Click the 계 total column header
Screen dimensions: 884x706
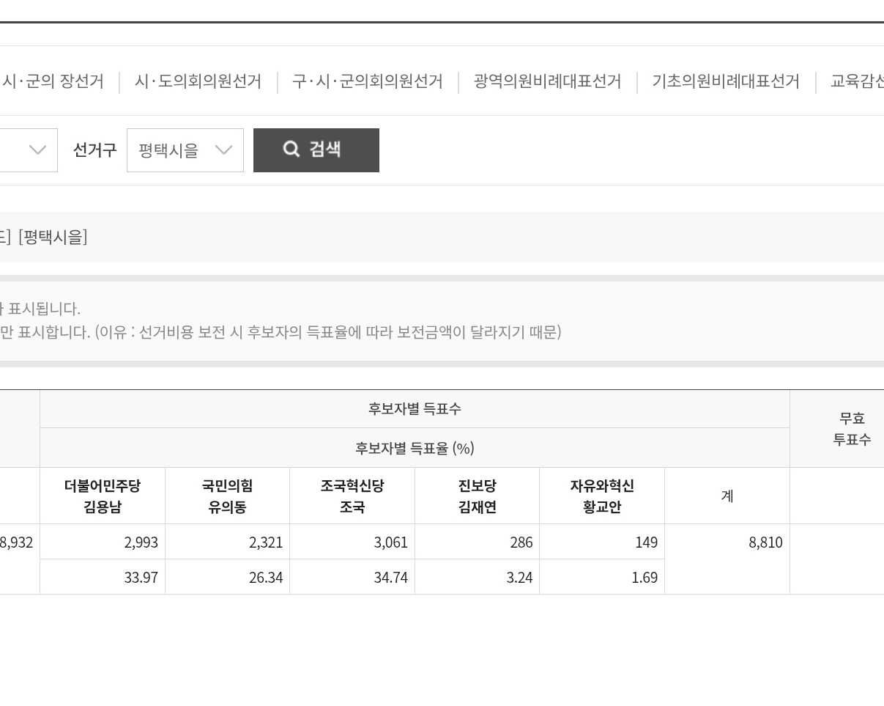[x=727, y=496]
